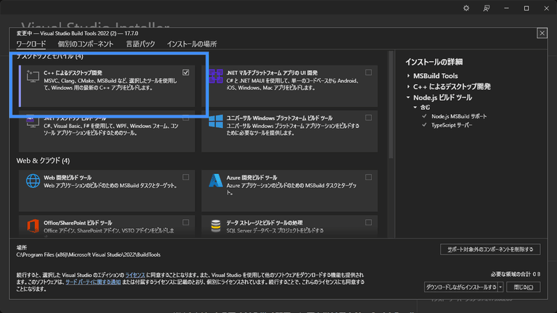Click the data storage database icon
Image resolution: width=557 pixels, height=313 pixels.
click(x=214, y=225)
